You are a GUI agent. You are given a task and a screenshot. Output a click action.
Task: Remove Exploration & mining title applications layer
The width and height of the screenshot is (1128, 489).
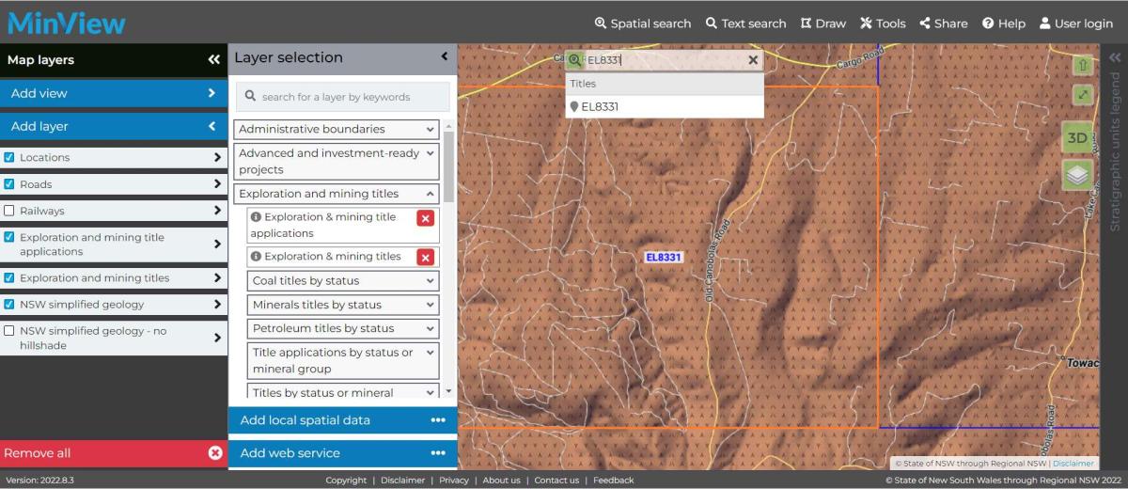[426, 218]
